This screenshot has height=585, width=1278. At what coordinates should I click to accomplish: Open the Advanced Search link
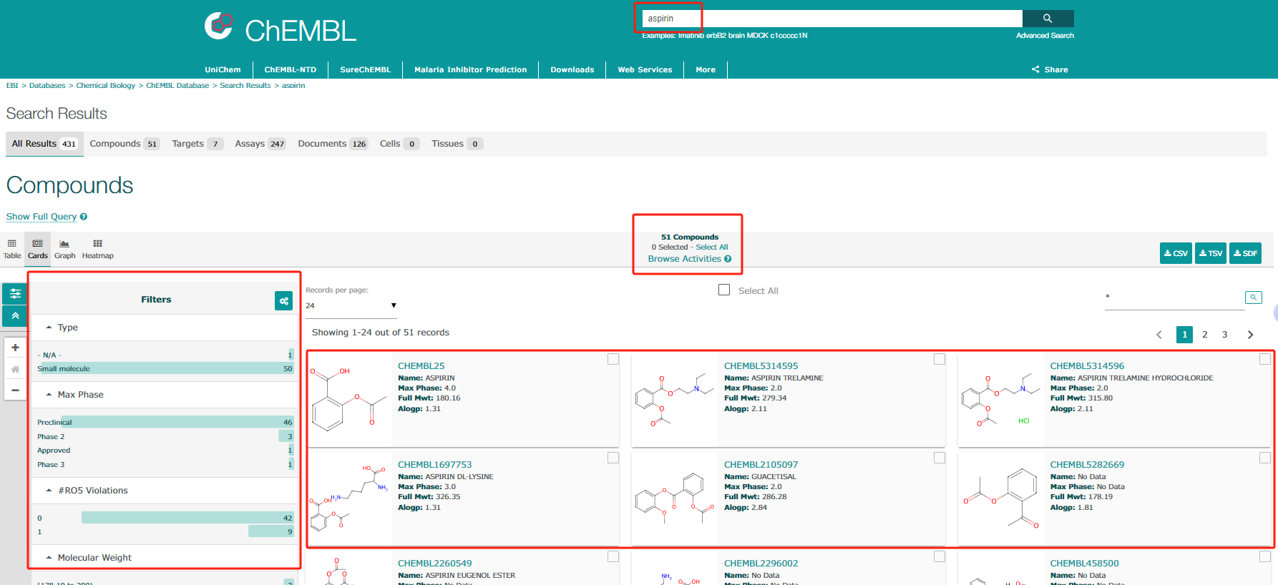pos(1045,35)
